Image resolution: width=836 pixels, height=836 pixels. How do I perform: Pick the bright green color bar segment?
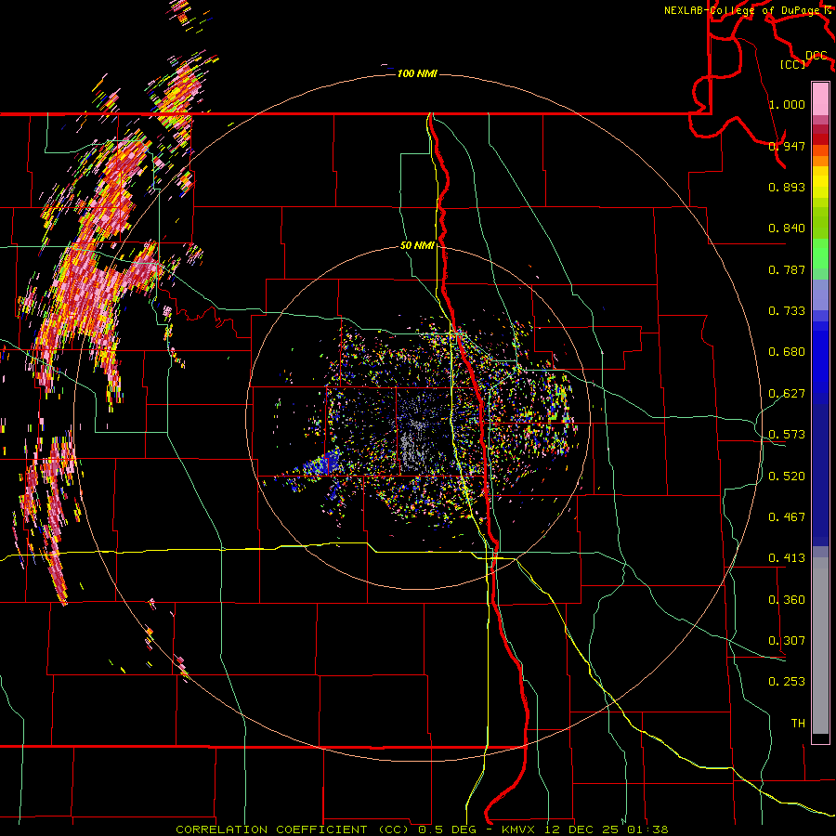[x=820, y=254]
